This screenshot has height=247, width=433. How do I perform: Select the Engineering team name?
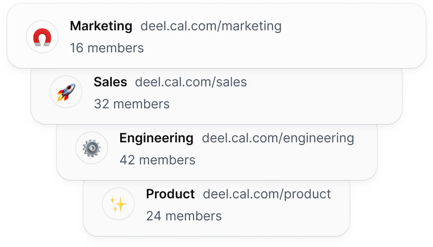pos(156,138)
